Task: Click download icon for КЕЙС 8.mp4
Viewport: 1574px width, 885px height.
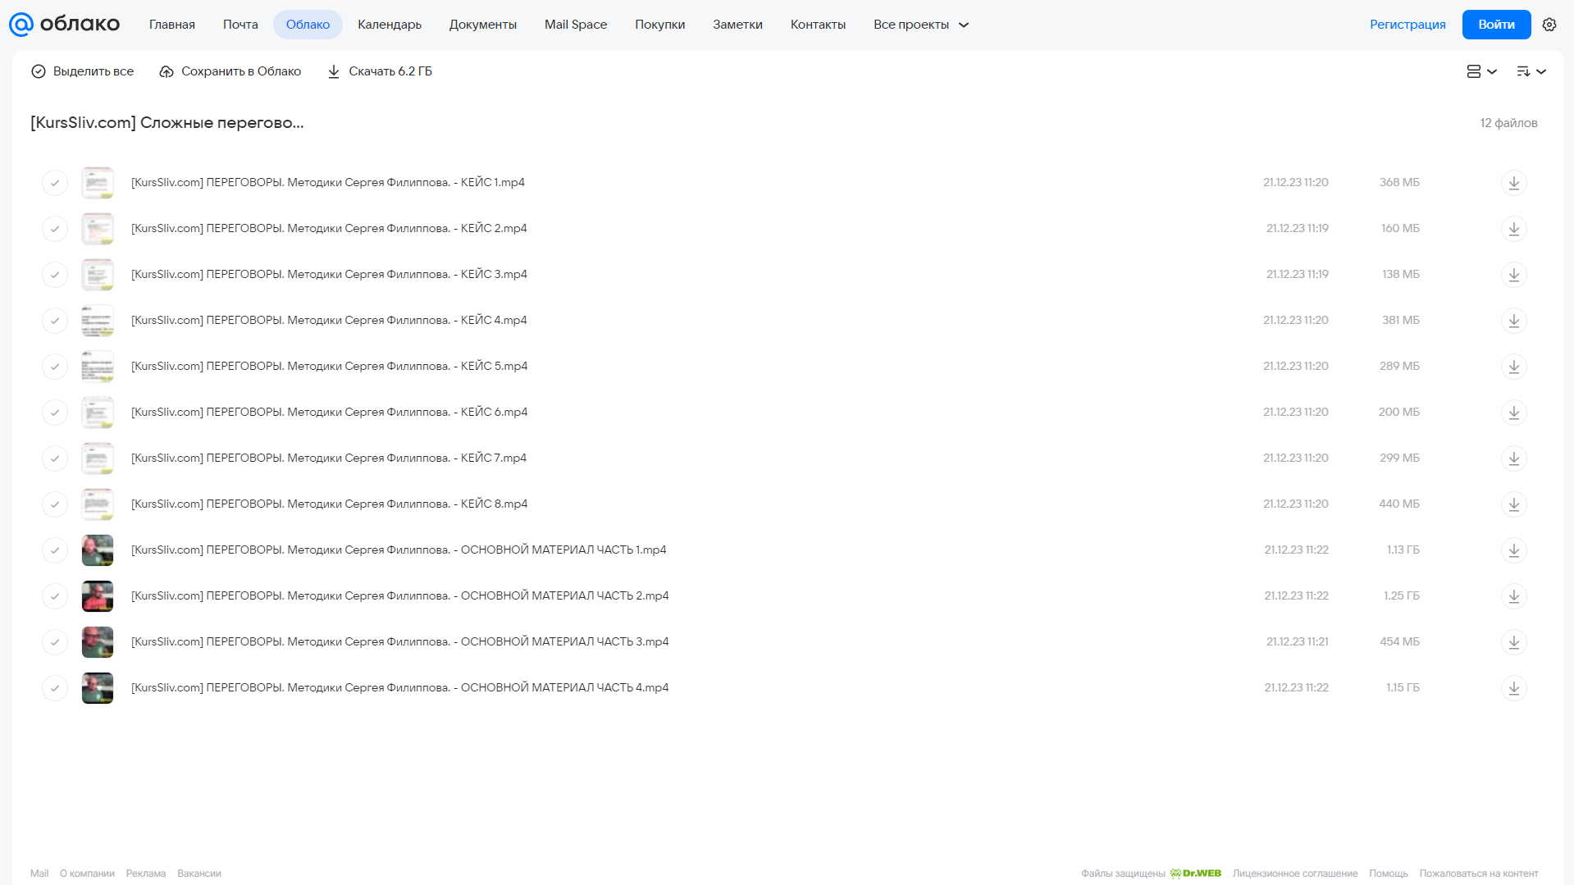Action: [1513, 504]
